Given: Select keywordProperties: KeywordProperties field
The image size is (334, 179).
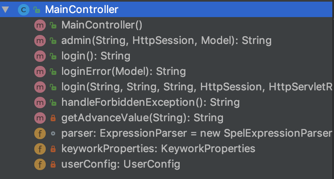Looking at the screenshot, I should click(158, 149).
